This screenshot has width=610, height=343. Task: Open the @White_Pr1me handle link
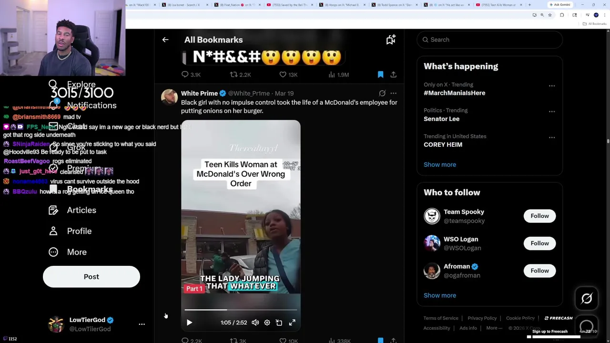(x=249, y=93)
